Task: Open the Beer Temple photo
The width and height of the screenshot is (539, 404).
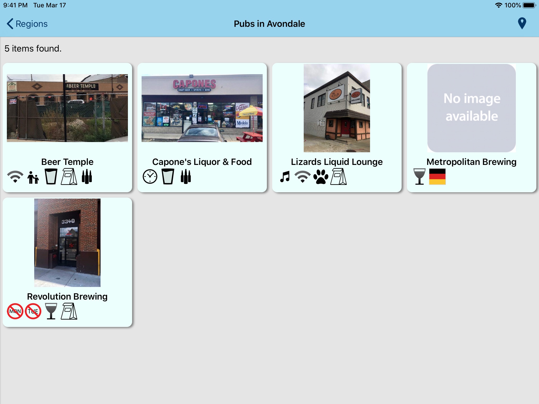Action: click(x=67, y=108)
